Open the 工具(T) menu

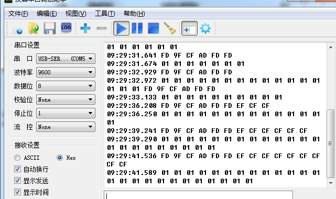coord(105,14)
